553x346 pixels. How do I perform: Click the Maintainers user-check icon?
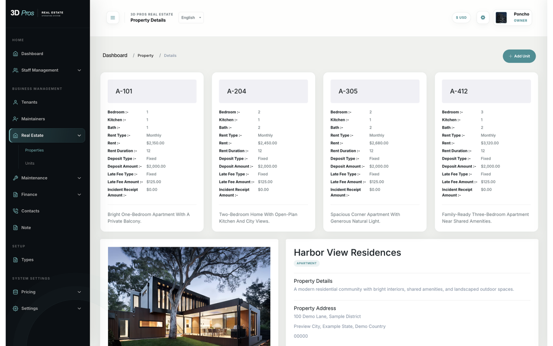(x=16, y=119)
